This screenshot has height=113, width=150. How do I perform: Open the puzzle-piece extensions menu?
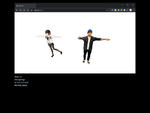(127, 10)
